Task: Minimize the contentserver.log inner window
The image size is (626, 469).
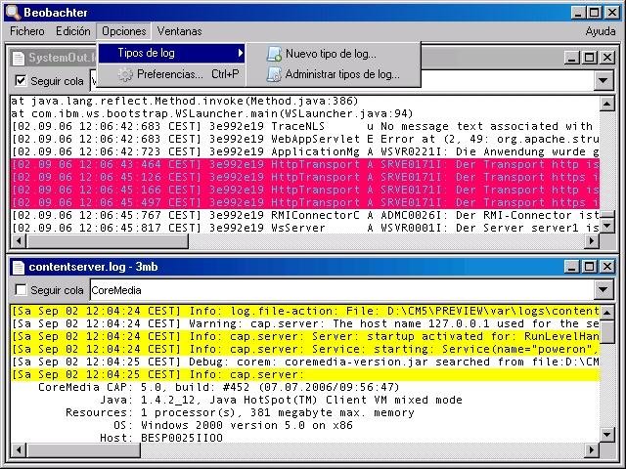Action: coord(571,267)
